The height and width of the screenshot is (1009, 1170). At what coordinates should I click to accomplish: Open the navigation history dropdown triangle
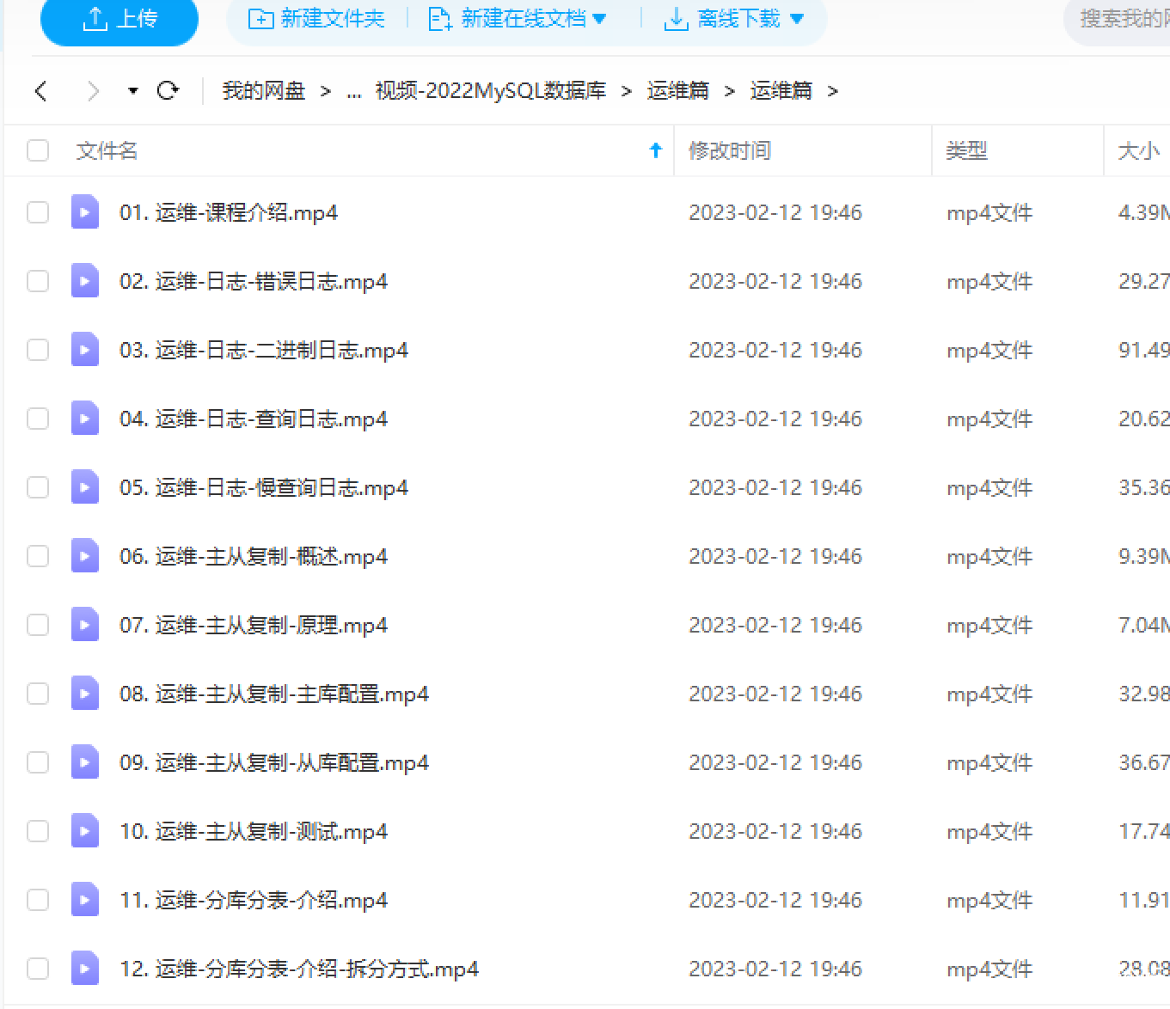[x=133, y=90]
